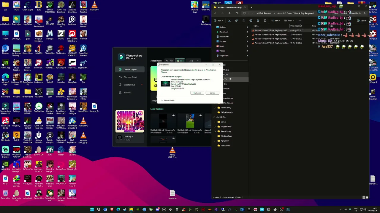Select the 9:16 aspect ratio
This screenshot has width=380, height=213.
click(180, 61)
